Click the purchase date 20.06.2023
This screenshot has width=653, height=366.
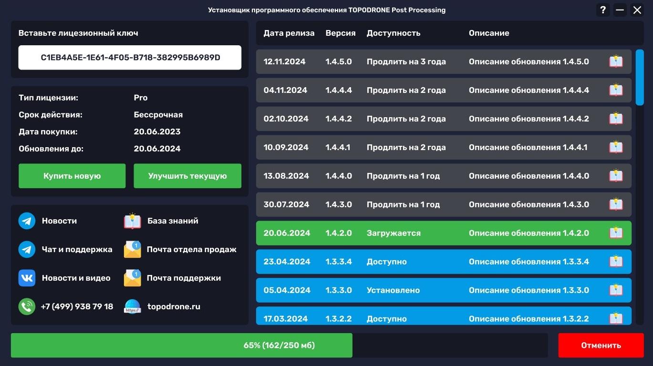pyautogui.click(x=157, y=132)
